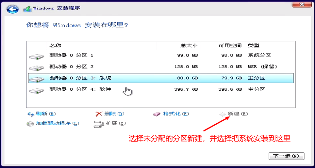The image size is (315, 168).
Task: Click the extend partition icon
Action: pos(99,124)
